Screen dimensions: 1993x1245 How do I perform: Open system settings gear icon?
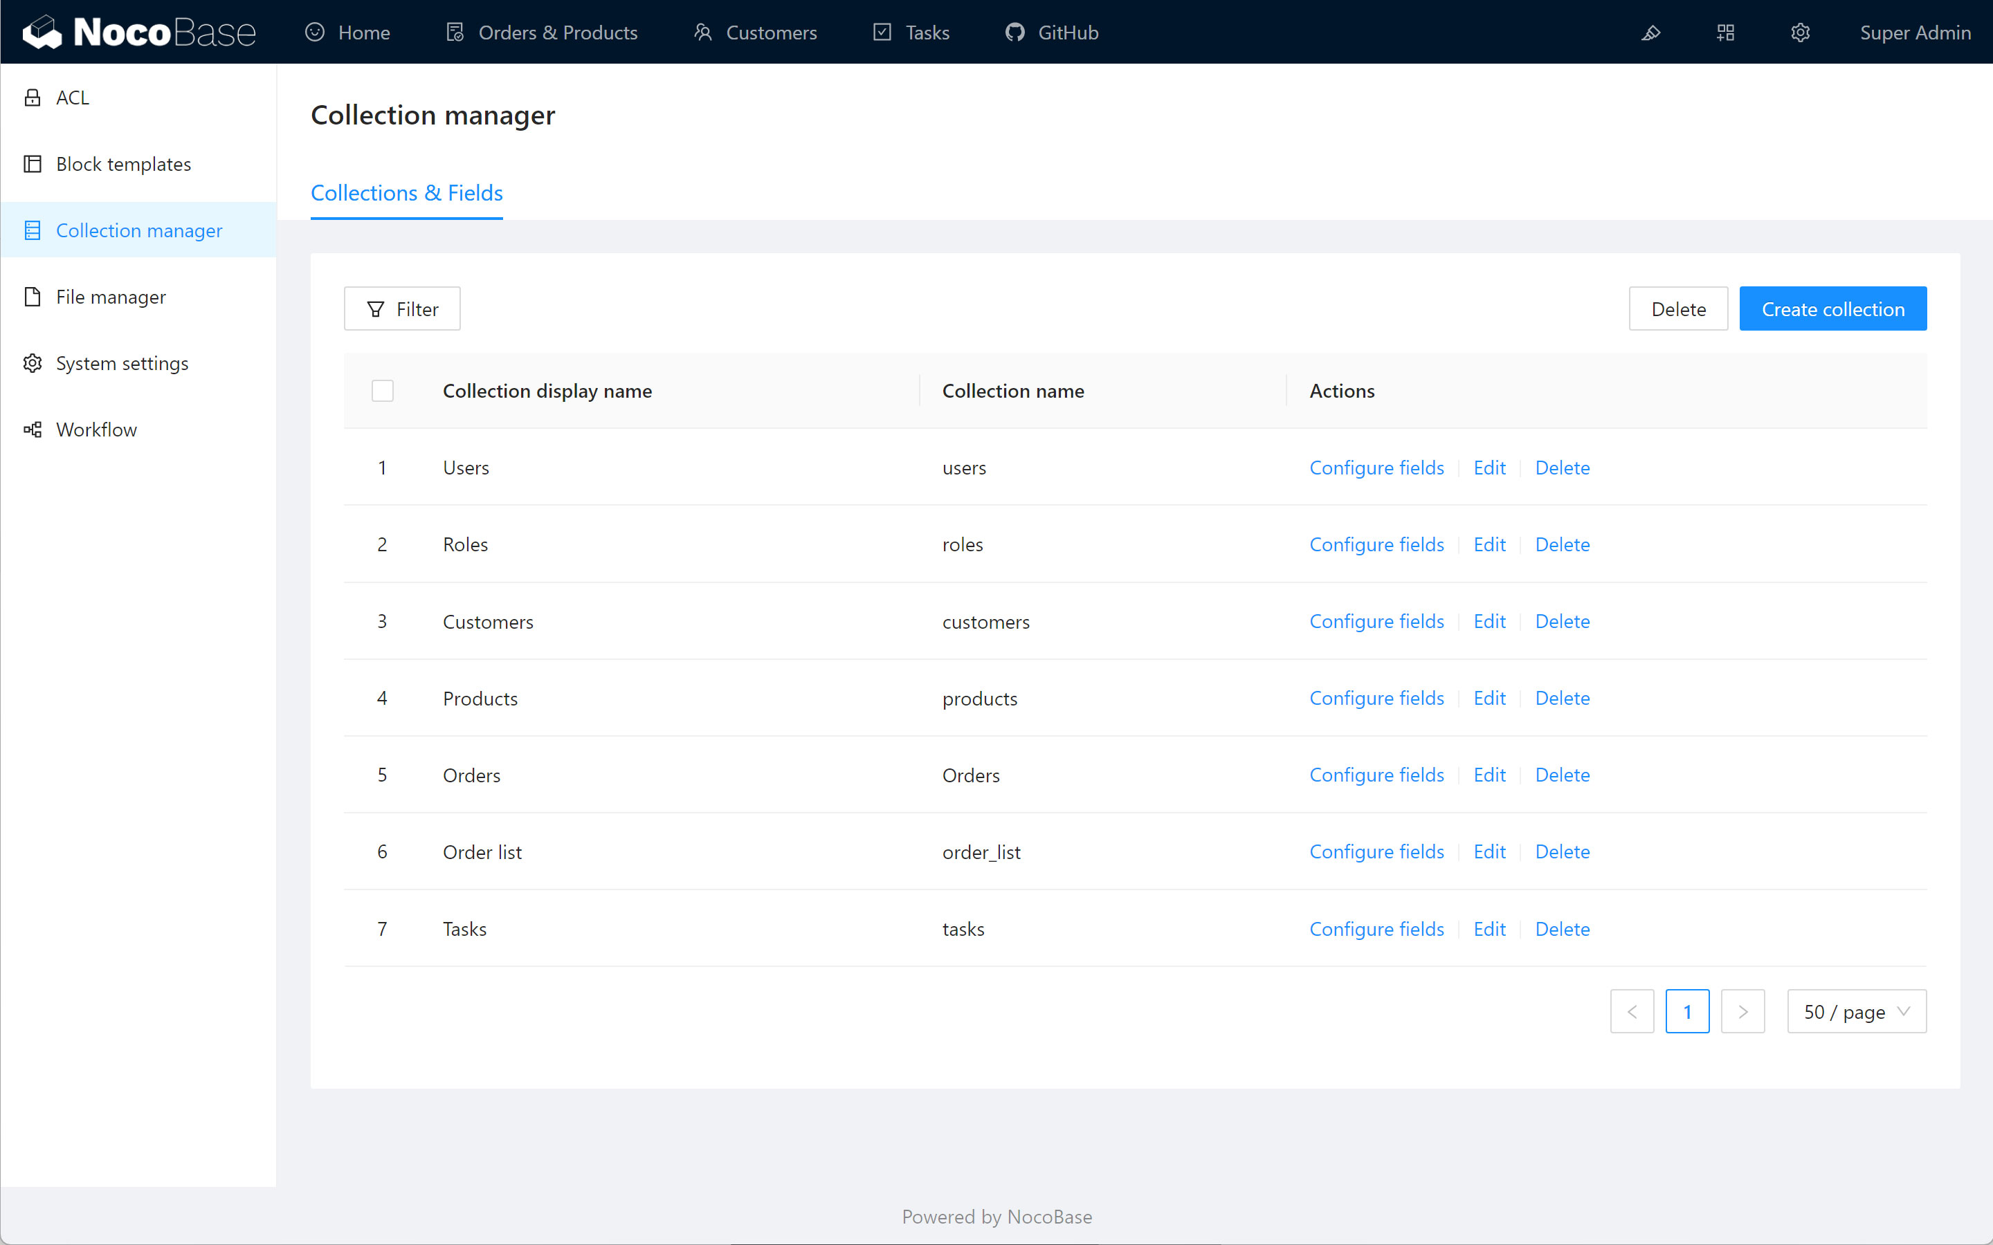tap(1801, 32)
